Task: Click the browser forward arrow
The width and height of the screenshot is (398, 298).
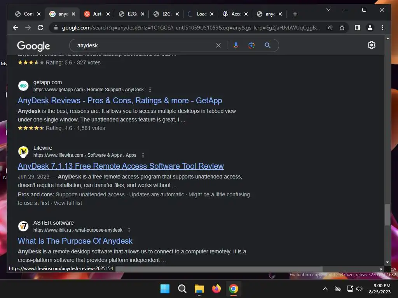Action: pyautogui.click(x=28, y=28)
